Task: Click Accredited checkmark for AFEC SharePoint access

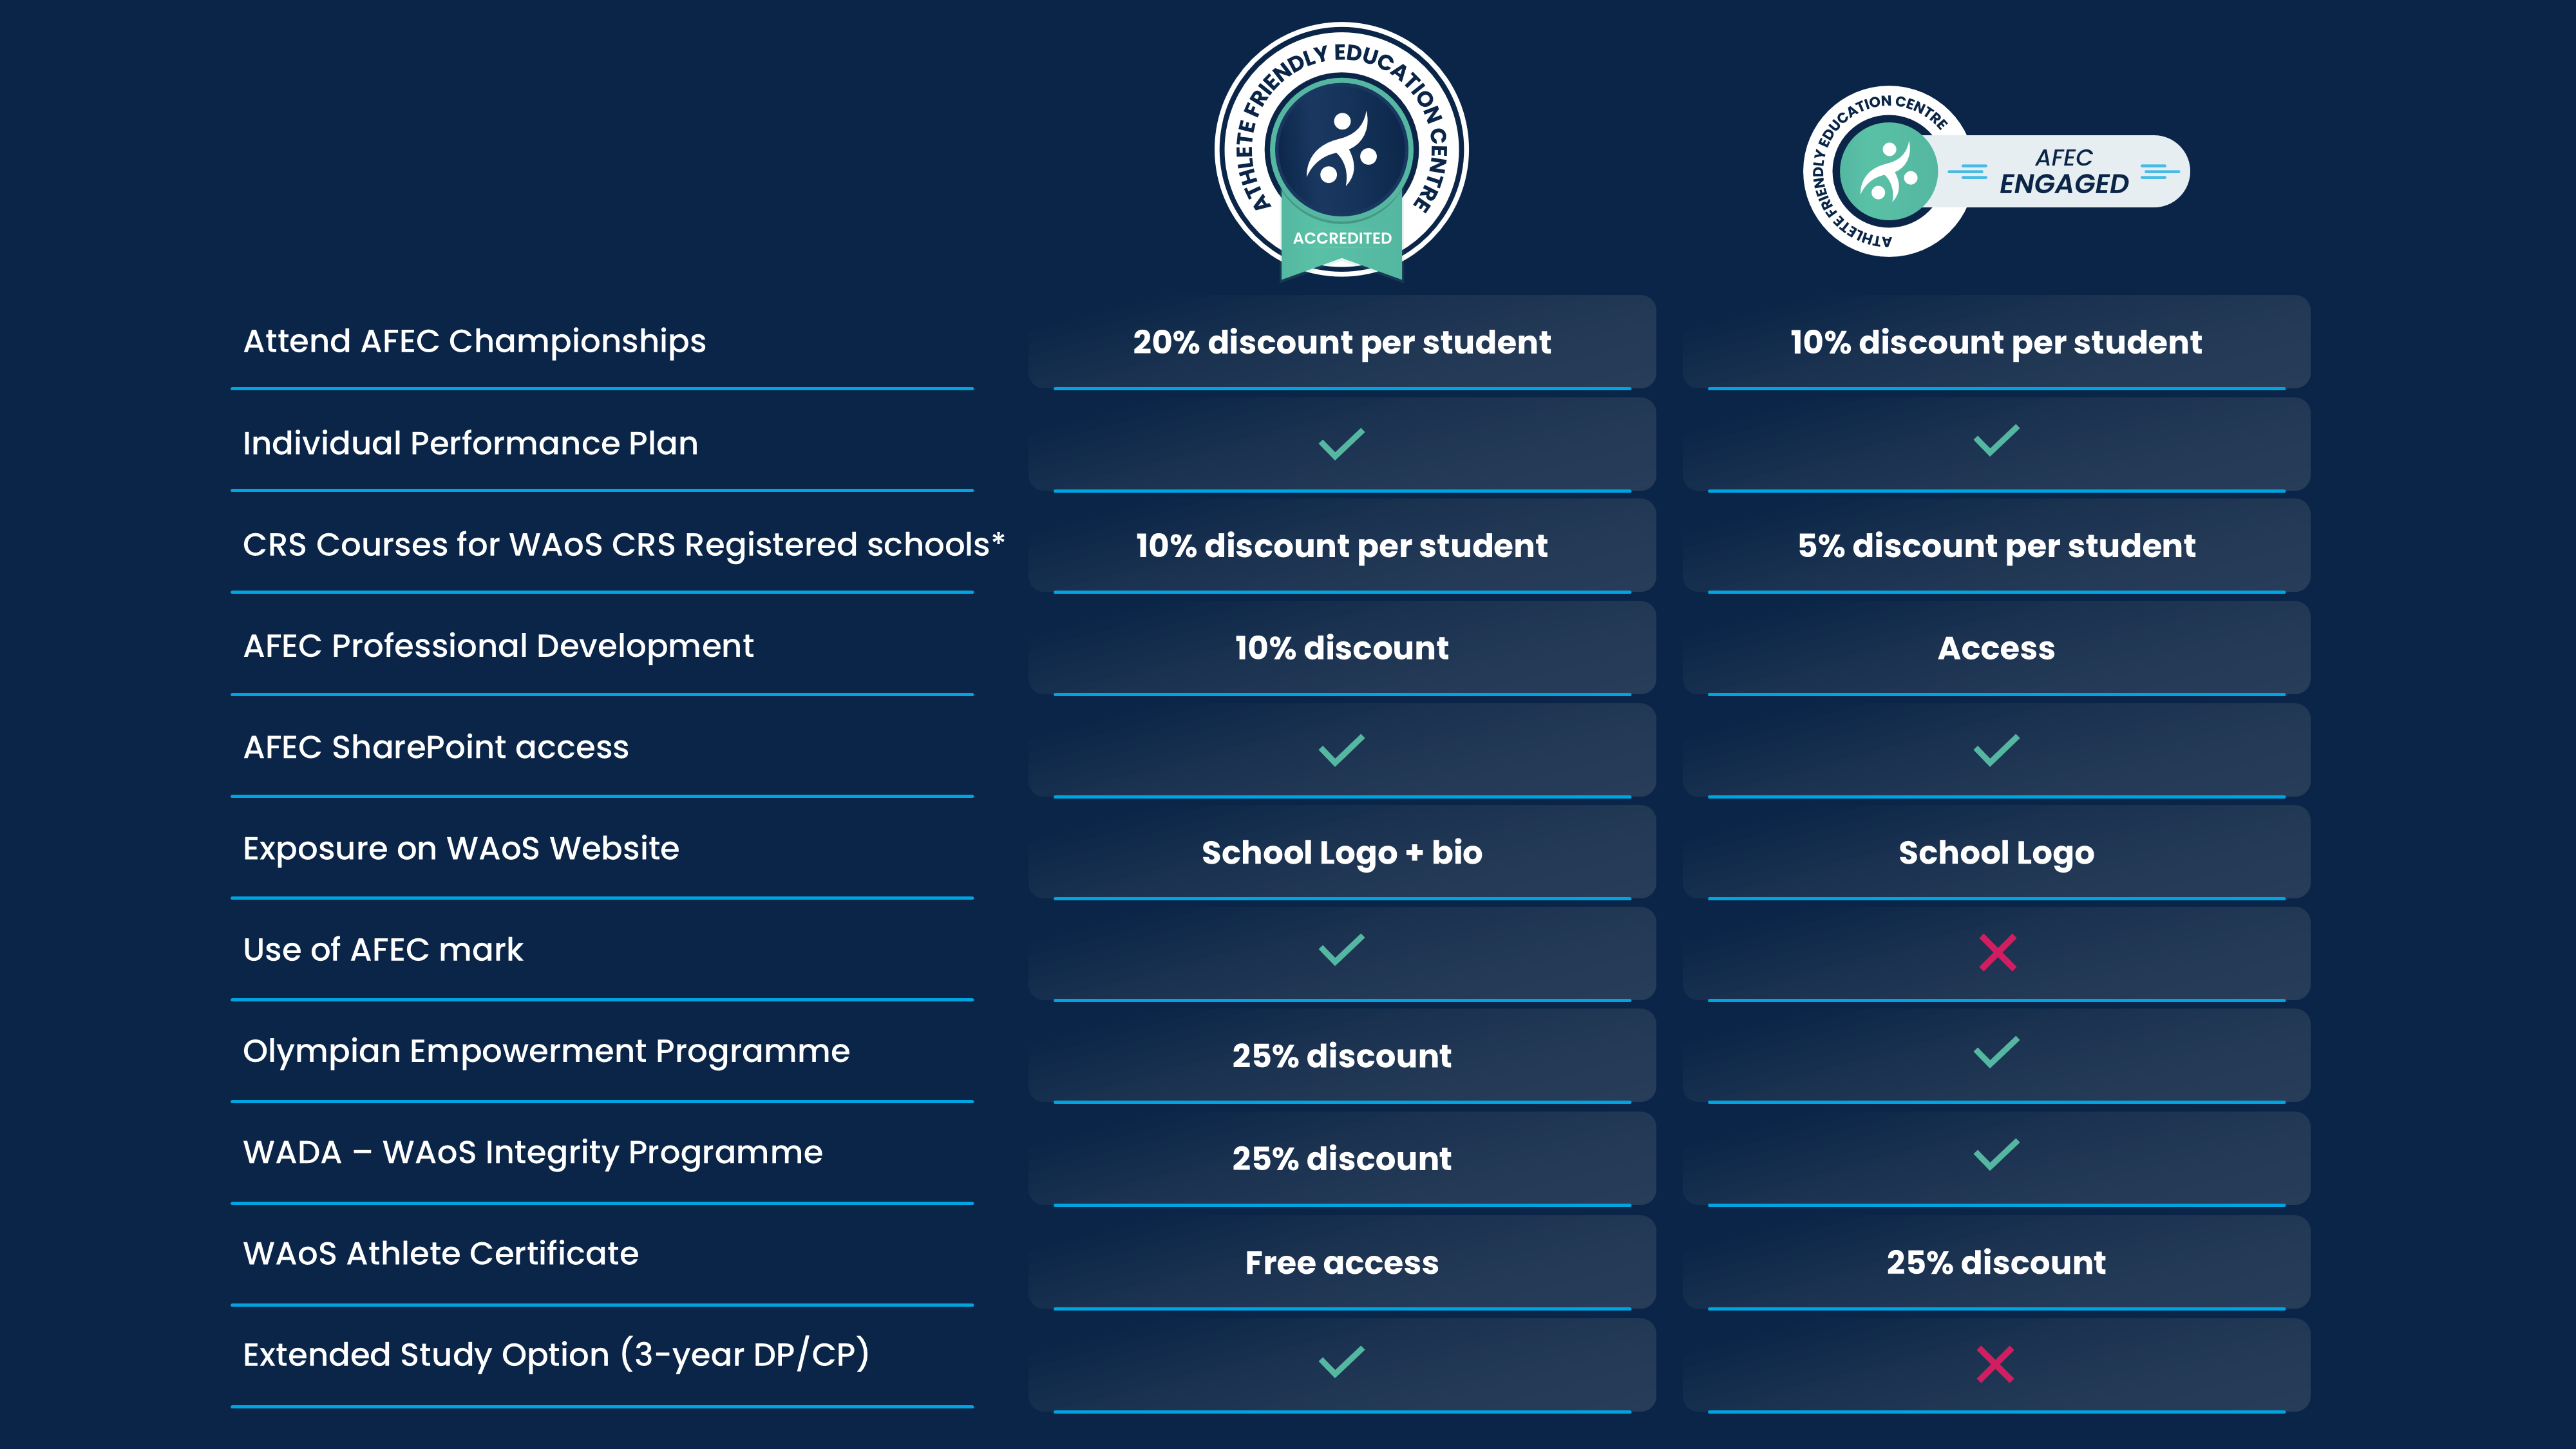Action: (1341, 750)
